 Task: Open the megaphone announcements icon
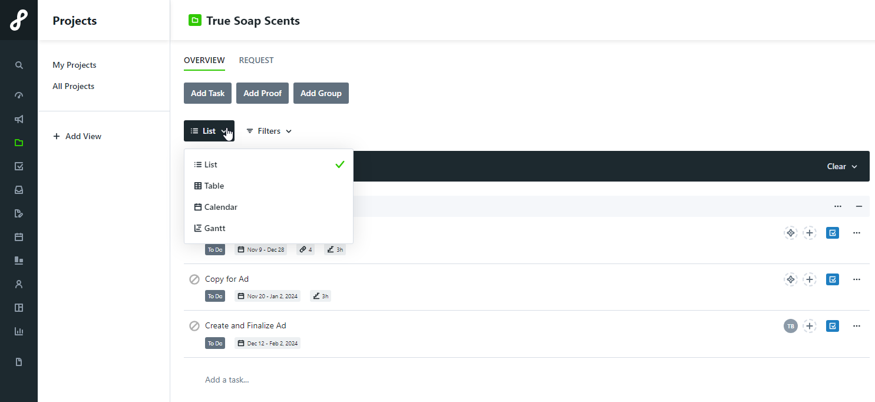tap(19, 119)
